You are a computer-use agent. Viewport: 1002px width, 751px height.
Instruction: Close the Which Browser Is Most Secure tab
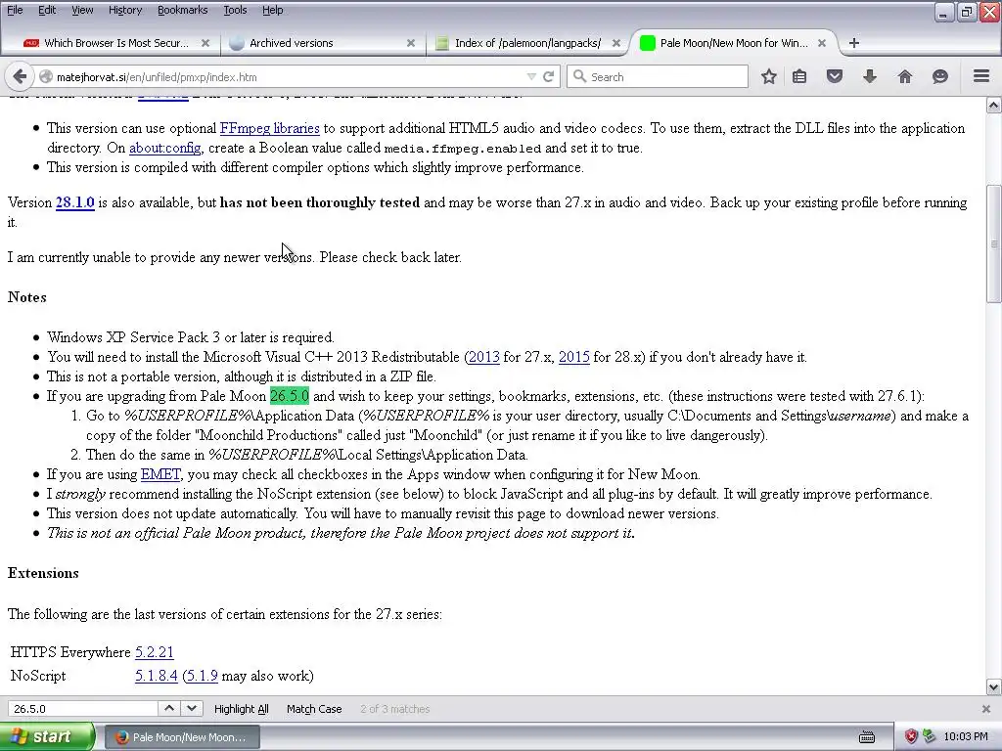tap(205, 43)
